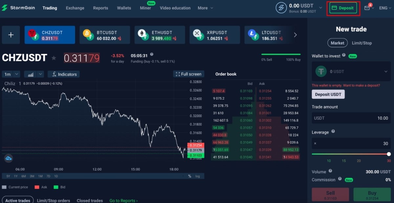The image size is (394, 203).
Task: Set chart range to 1Y
Action: click(16, 176)
